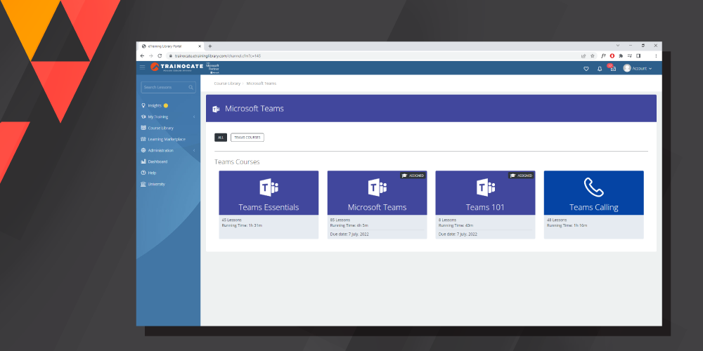
Task: Select the TEAMS COURSES filter button
Action: [x=247, y=138]
